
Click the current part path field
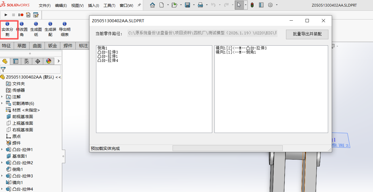pyautogui.click(x=202, y=34)
